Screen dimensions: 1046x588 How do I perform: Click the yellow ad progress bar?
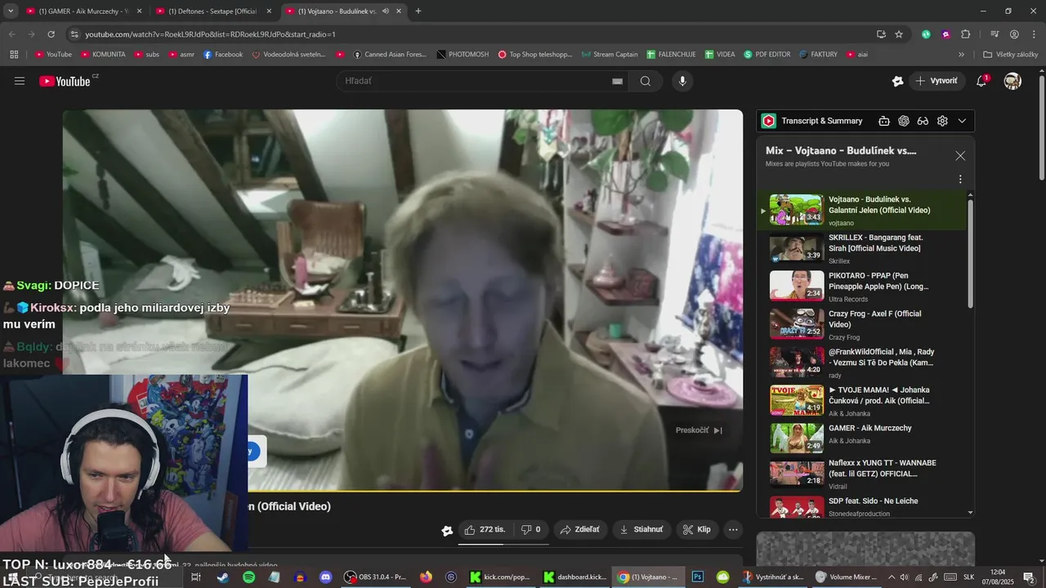(x=402, y=491)
